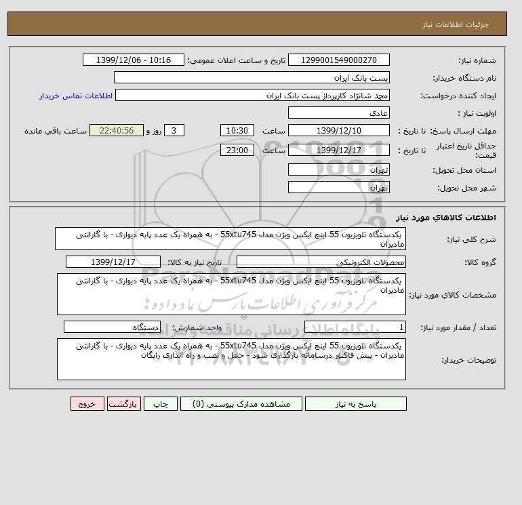Click 'جزئیات اطلاعات نیاز' header title
Screen dimensions: 522x505
455,24
